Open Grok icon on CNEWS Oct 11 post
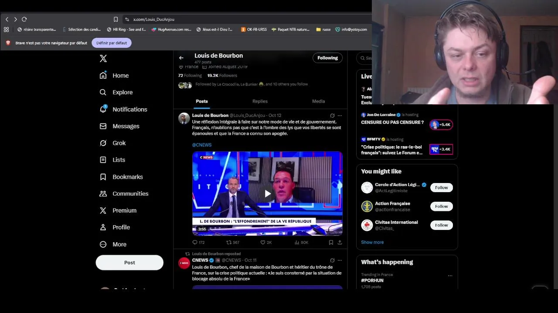558x313 pixels. click(332, 260)
